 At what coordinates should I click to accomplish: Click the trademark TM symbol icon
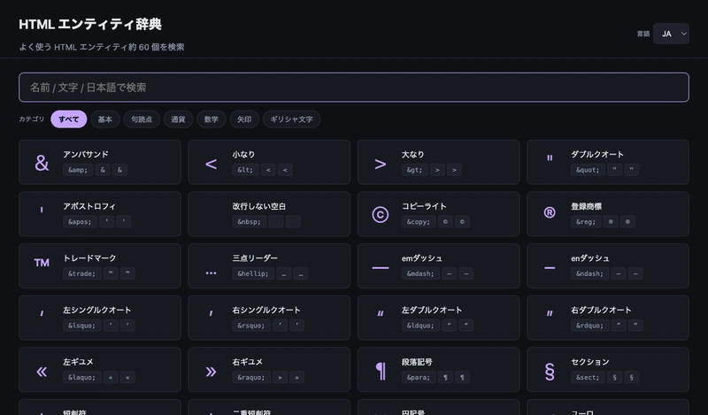(42, 265)
